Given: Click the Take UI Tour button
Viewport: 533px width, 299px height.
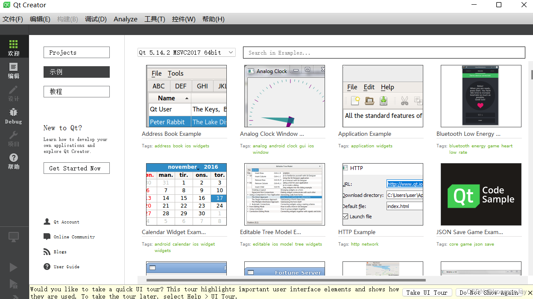Looking at the screenshot, I should click(x=427, y=292).
